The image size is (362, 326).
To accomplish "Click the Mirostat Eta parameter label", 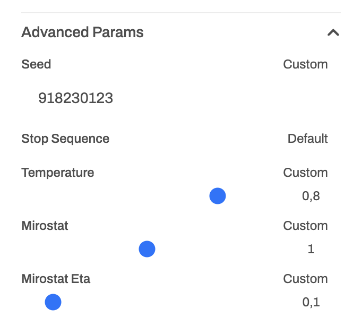I will point(56,279).
